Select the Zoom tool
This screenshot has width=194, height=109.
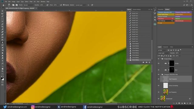2,71
